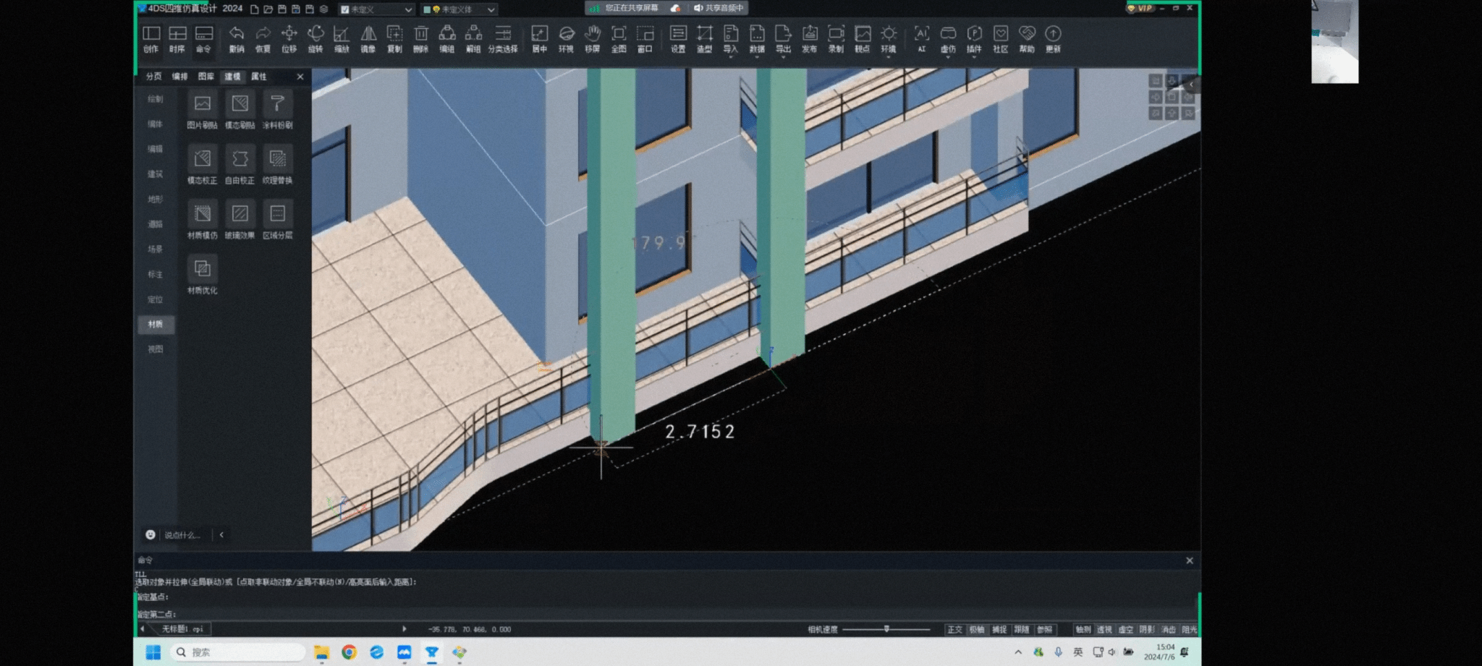Open the first 未定义 layer dropdown

376,9
